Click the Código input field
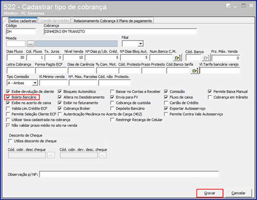257x200 pixels. [21, 31]
